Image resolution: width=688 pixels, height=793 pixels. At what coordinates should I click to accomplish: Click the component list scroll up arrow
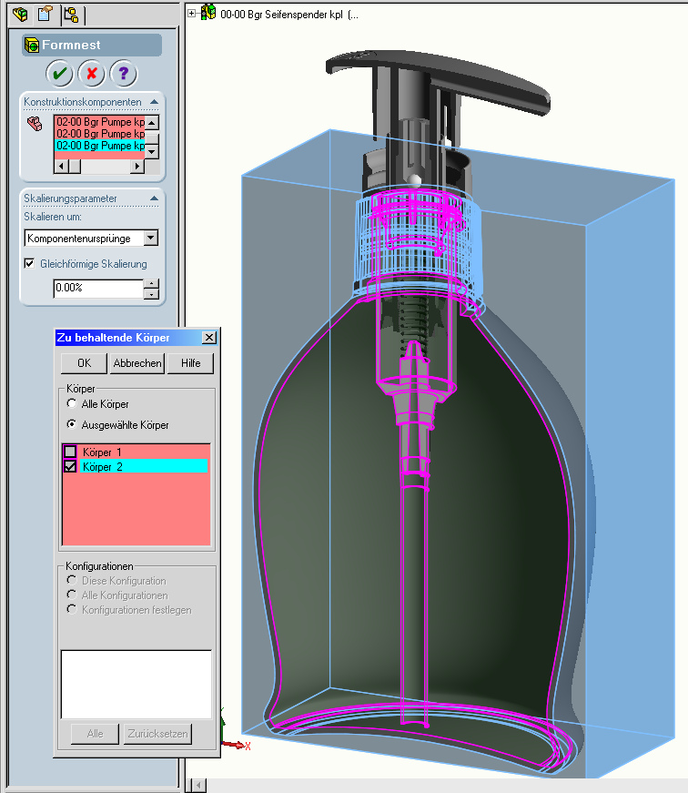[x=152, y=122]
